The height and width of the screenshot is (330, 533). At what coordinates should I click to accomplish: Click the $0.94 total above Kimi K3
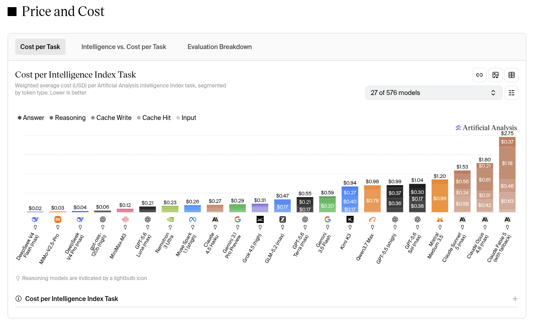tap(350, 183)
